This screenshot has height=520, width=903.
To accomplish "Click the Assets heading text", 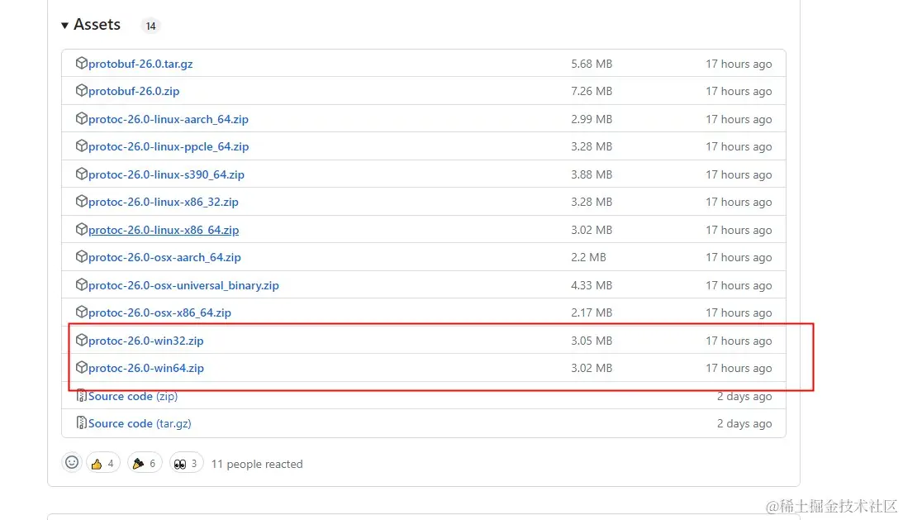I will tap(97, 24).
